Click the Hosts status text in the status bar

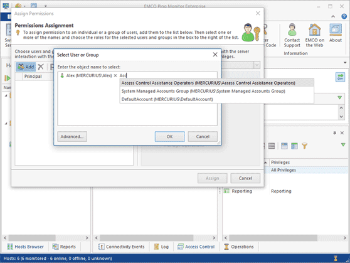click(58, 259)
